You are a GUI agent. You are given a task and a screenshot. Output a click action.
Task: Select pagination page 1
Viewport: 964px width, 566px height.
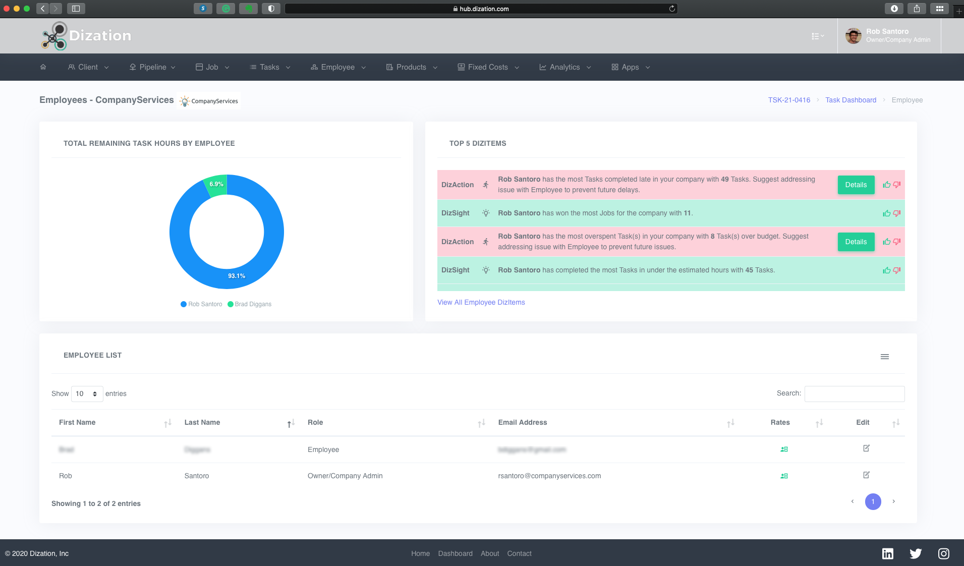pos(873,501)
